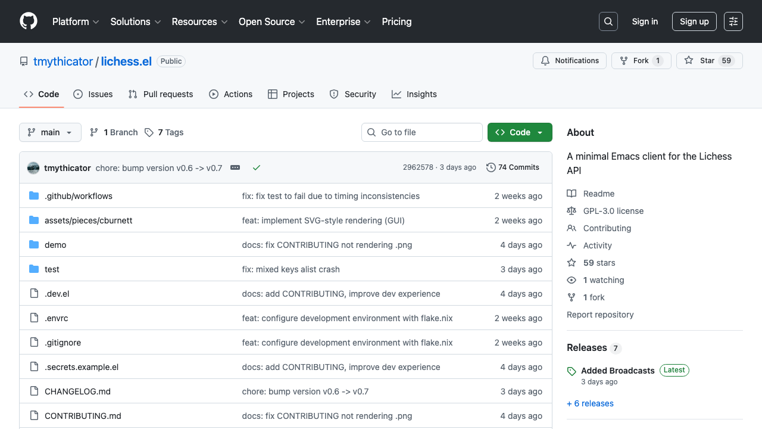The image size is (762, 429).
Task: Expand commit message ellipsis icon
Action: (x=235, y=168)
